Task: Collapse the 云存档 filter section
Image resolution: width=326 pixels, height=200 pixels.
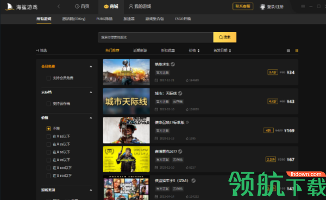Action: click(x=91, y=92)
